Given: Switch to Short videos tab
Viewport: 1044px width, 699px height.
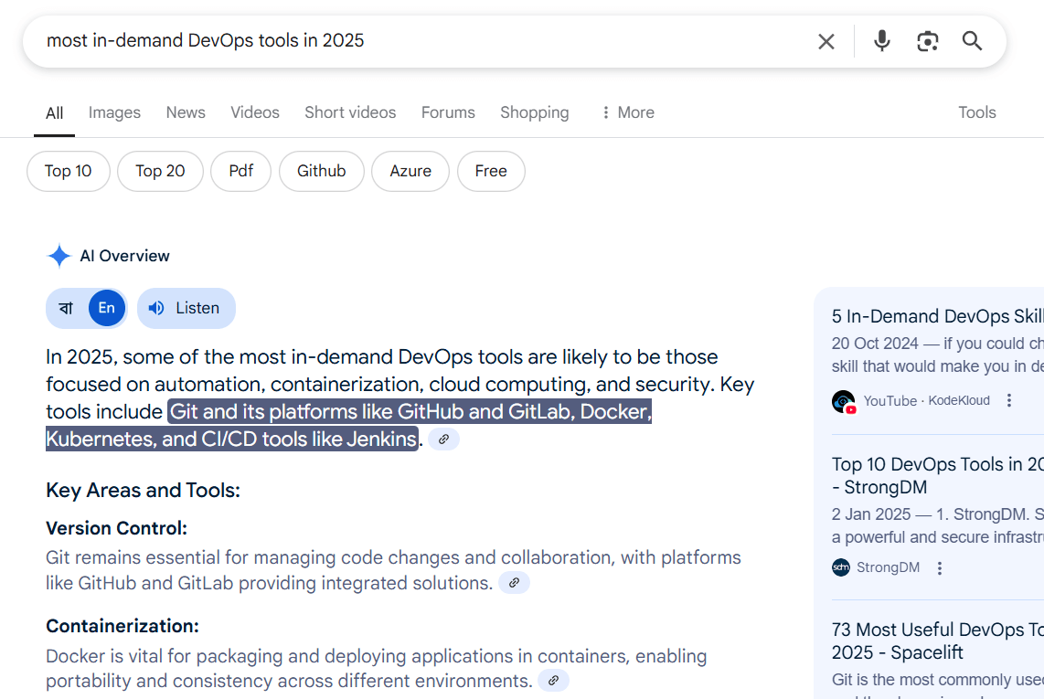Looking at the screenshot, I should click(350, 112).
